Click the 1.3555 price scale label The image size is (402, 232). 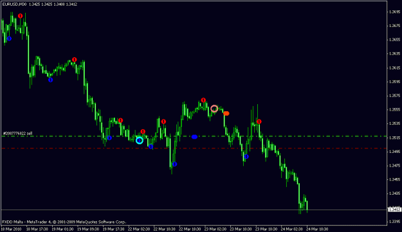[394, 110]
